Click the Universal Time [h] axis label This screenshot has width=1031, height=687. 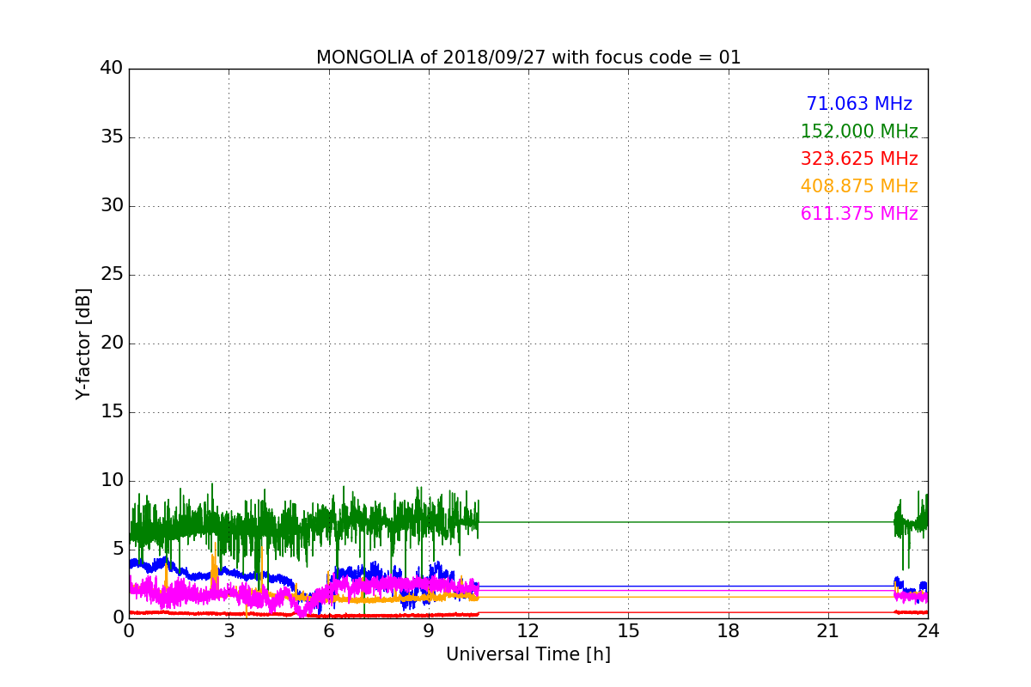pos(528,654)
